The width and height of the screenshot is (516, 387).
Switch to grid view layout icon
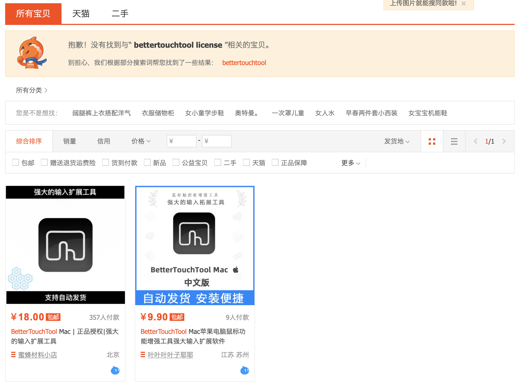pos(432,141)
